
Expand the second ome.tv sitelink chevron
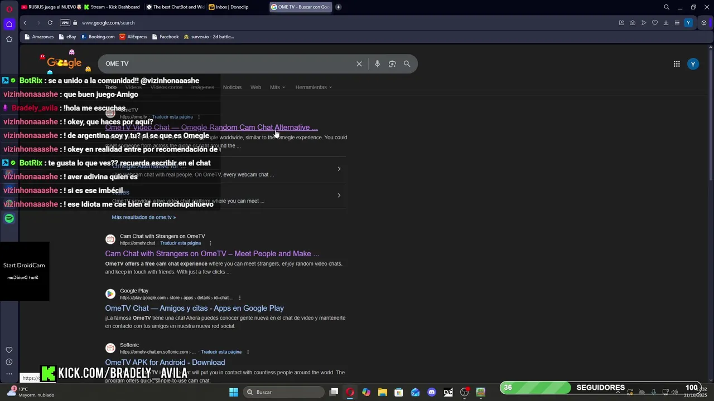point(339,195)
